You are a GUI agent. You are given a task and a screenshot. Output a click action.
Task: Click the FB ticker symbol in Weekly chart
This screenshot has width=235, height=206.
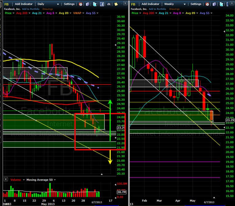coord(133,4)
